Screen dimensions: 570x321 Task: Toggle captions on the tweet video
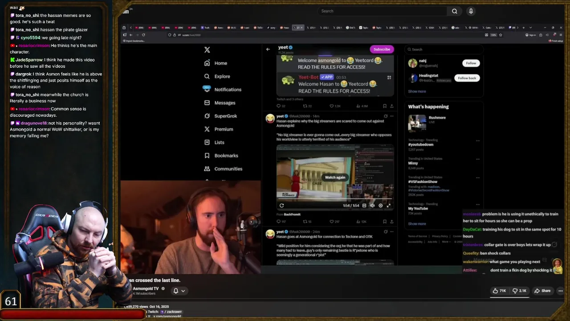[364, 206]
